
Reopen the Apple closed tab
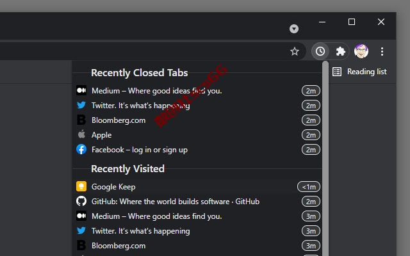[x=198, y=135]
